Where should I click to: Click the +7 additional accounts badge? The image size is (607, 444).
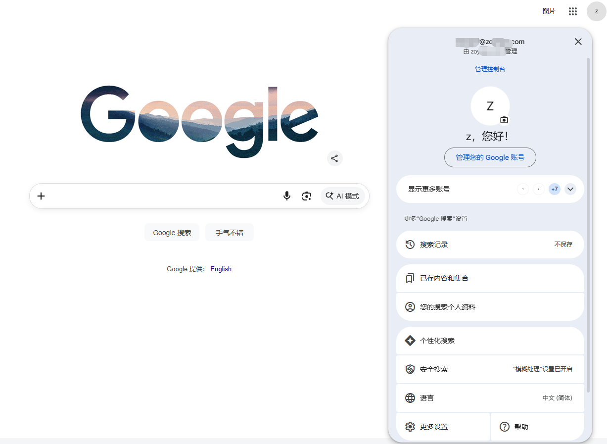pyautogui.click(x=555, y=189)
